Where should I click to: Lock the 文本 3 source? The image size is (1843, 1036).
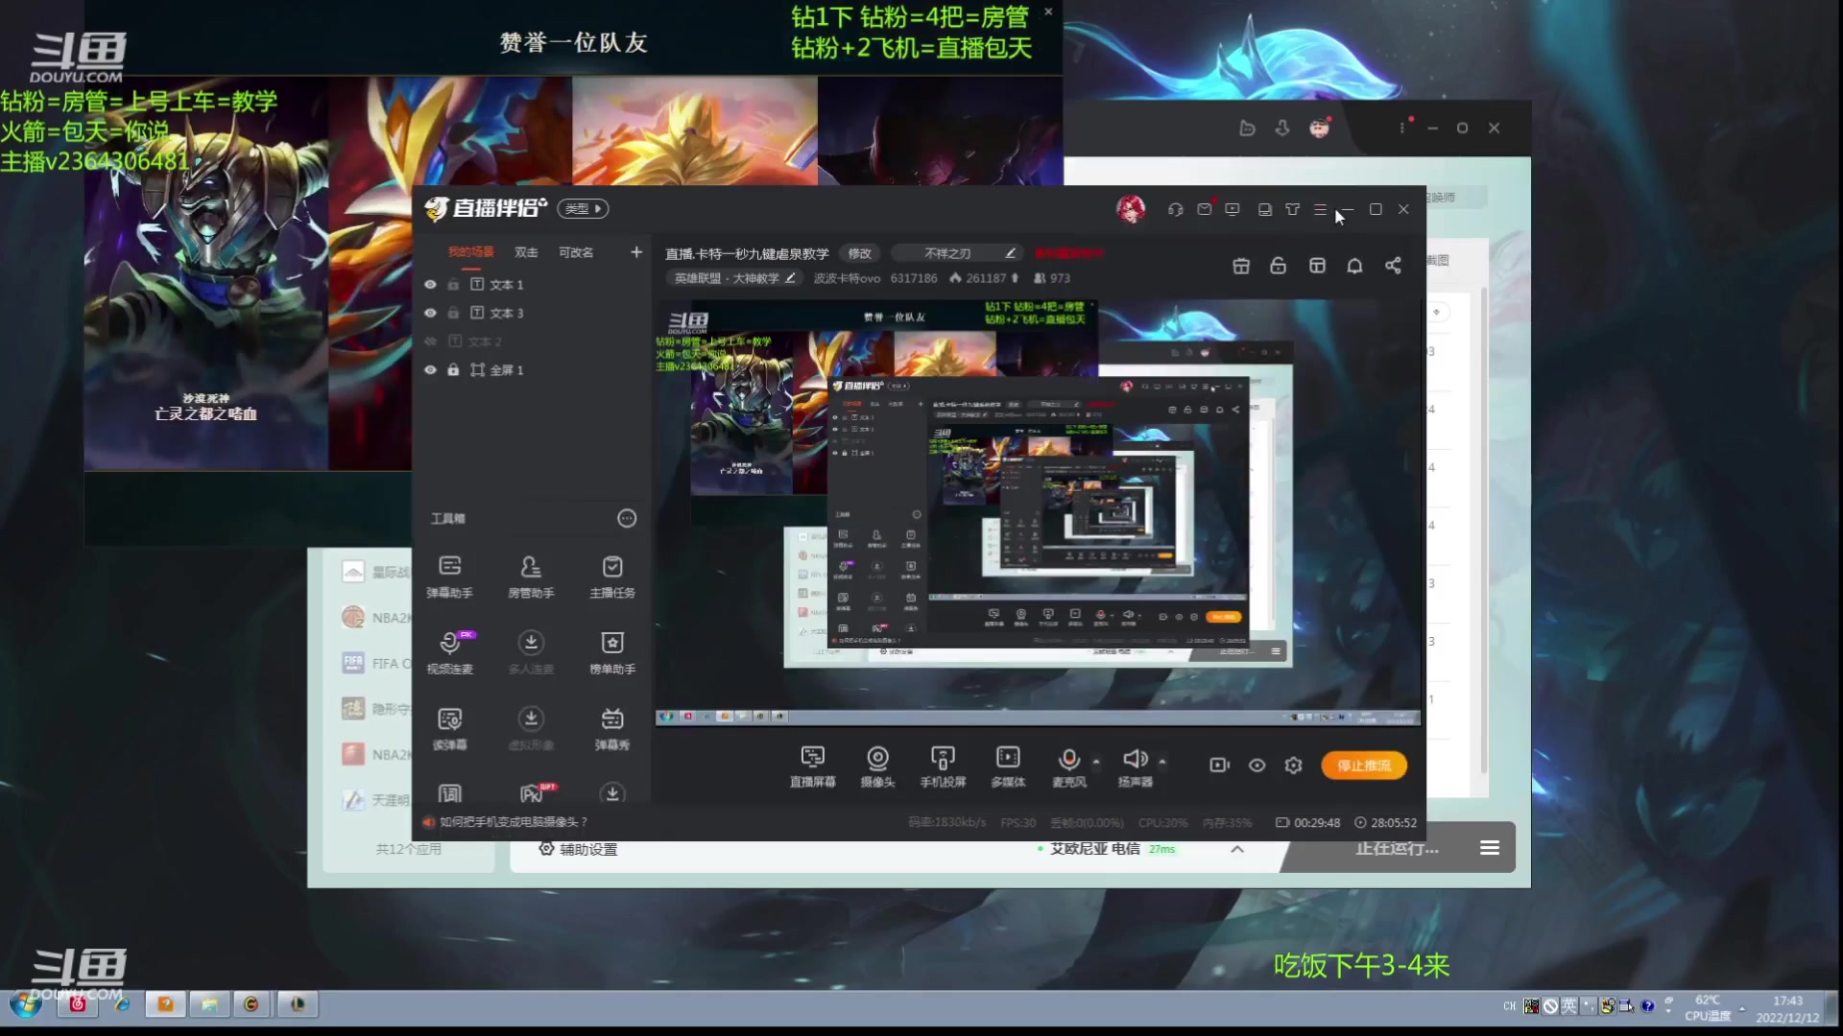pyautogui.click(x=453, y=313)
